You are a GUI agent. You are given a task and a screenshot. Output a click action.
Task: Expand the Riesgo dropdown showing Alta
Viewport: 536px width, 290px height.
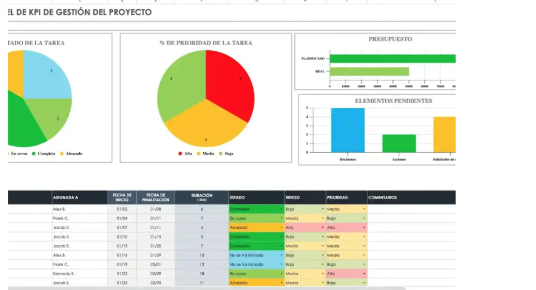323,228
